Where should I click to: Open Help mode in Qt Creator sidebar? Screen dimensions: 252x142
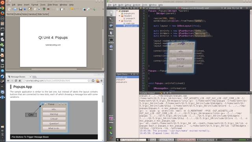click(x=111, y=47)
